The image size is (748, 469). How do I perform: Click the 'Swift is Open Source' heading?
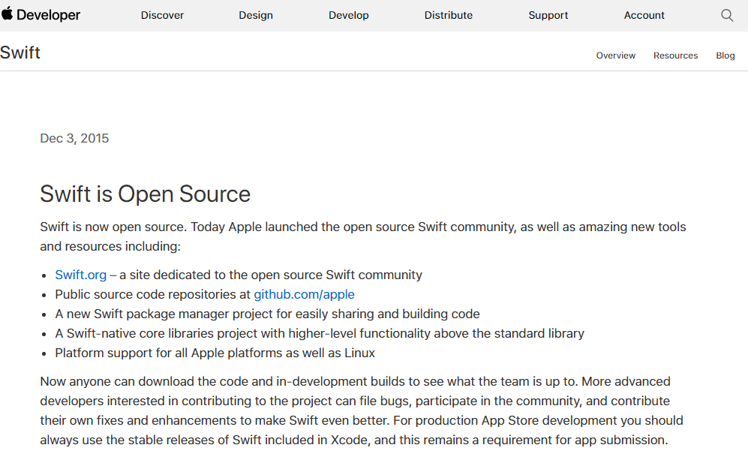[x=145, y=194]
